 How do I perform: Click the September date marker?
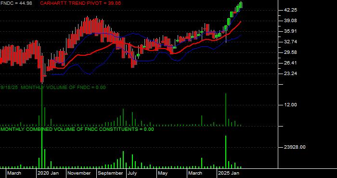pos(110,173)
